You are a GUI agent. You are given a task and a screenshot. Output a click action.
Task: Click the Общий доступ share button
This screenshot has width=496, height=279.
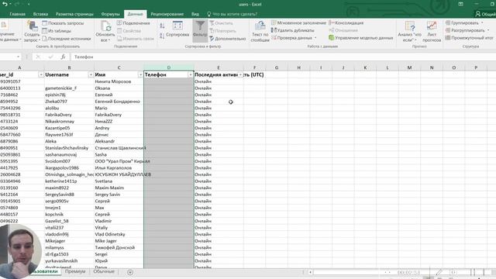[x=485, y=14]
